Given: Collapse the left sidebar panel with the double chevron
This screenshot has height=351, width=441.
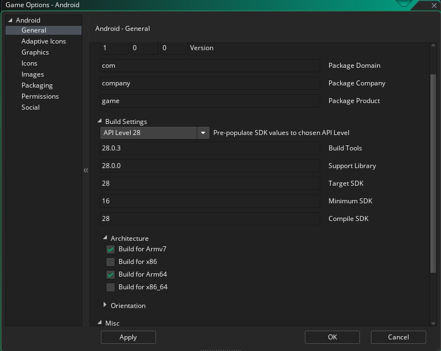Looking at the screenshot, I should coord(85,171).
